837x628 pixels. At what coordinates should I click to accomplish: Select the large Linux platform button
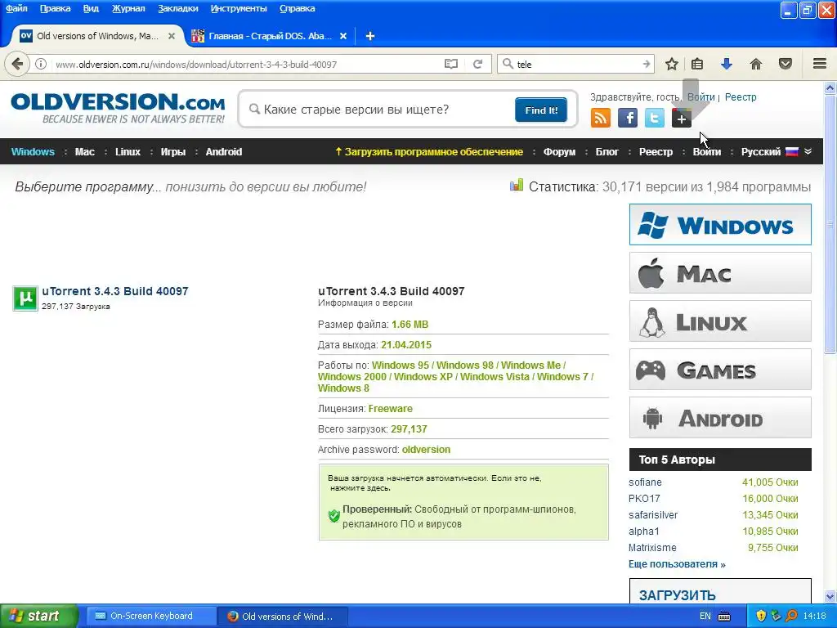(x=720, y=321)
